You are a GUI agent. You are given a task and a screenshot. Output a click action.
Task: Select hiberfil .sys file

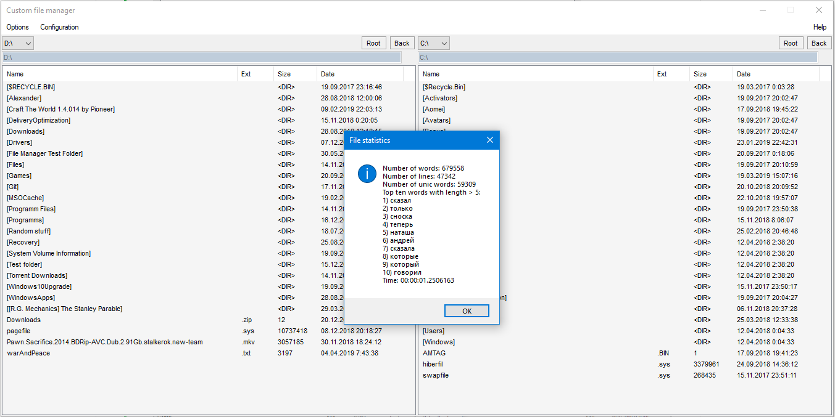pos(433,365)
